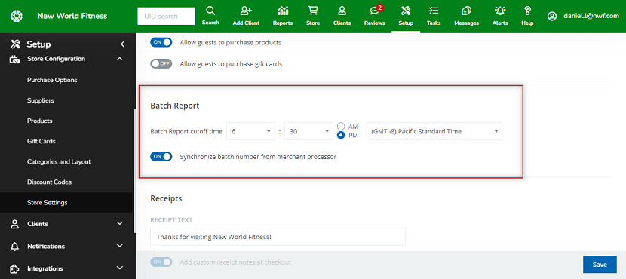This screenshot has width=626, height=279.
Task: Select the AM radio button
Action: pos(341,127)
